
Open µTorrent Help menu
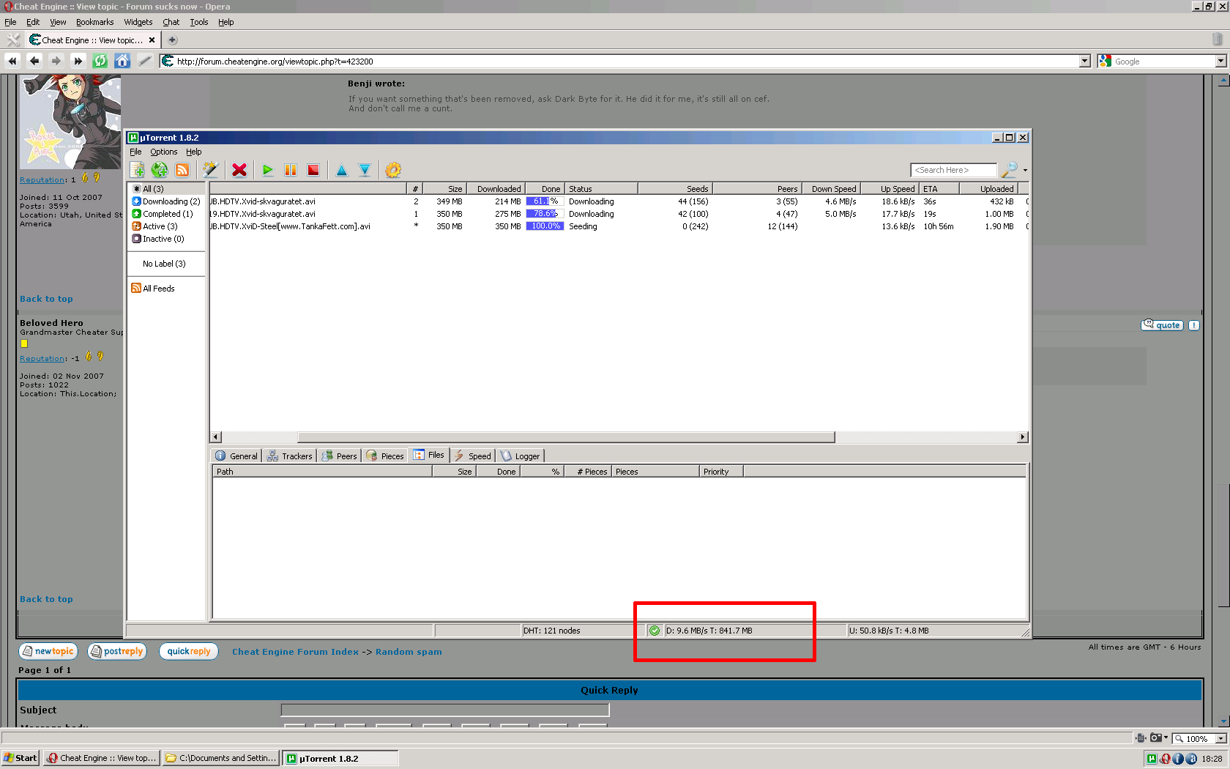[x=193, y=152]
